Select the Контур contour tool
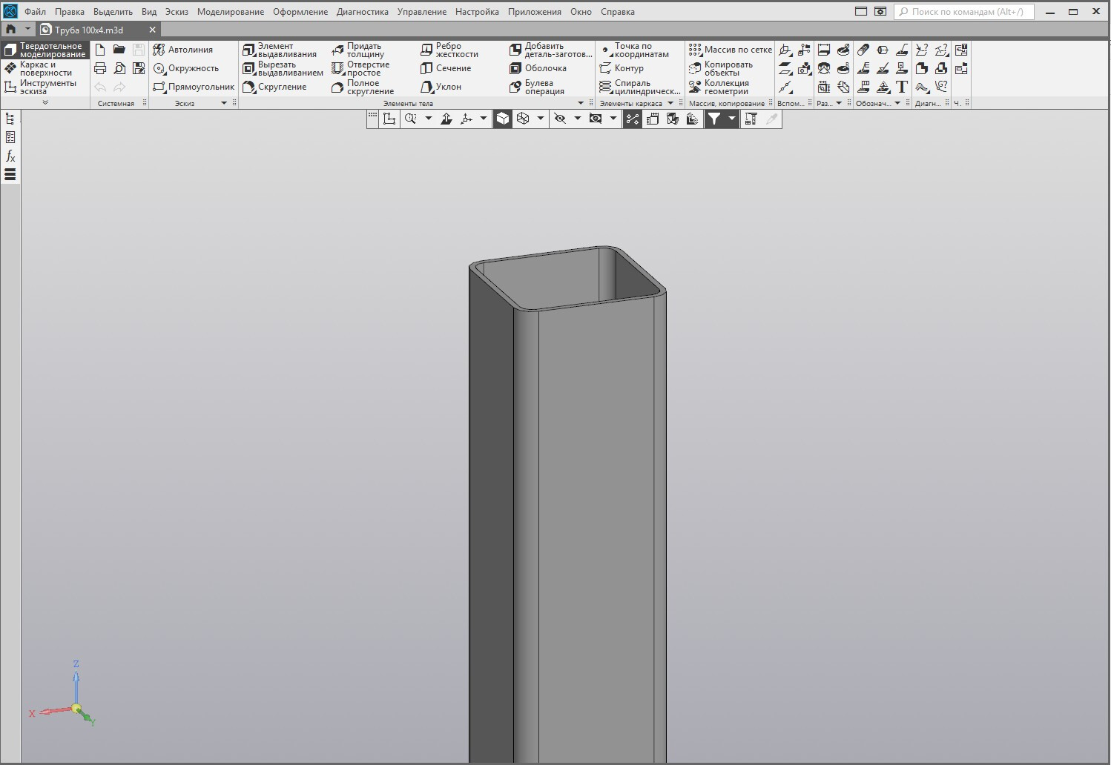The width and height of the screenshot is (1111, 765). (622, 68)
